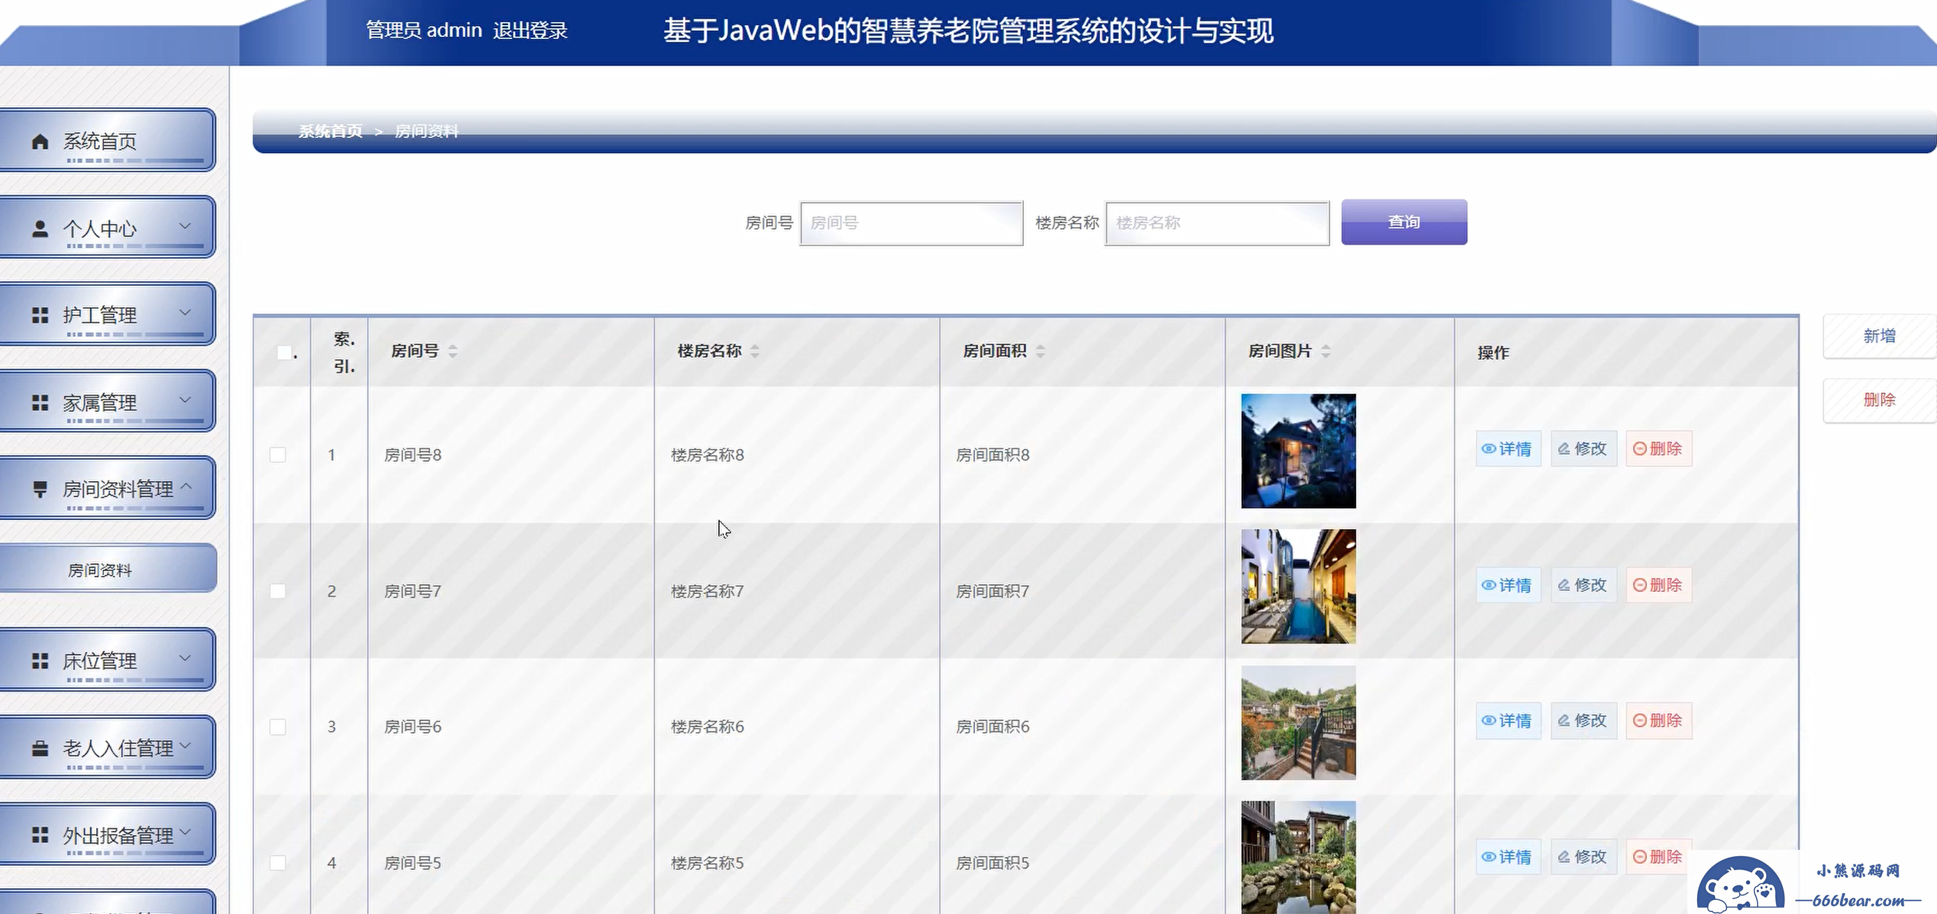Sort by 房间号 column arrows
The height and width of the screenshot is (914, 1937).
(x=453, y=351)
